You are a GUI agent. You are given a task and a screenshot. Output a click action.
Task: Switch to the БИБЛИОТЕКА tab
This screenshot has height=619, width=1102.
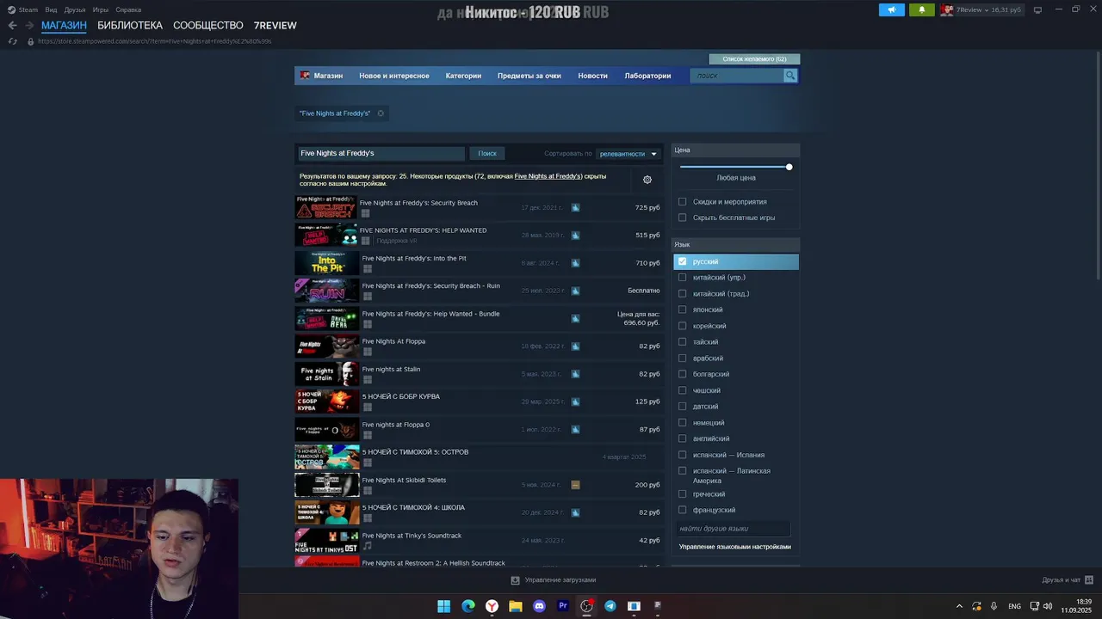pyautogui.click(x=130, y=26)
